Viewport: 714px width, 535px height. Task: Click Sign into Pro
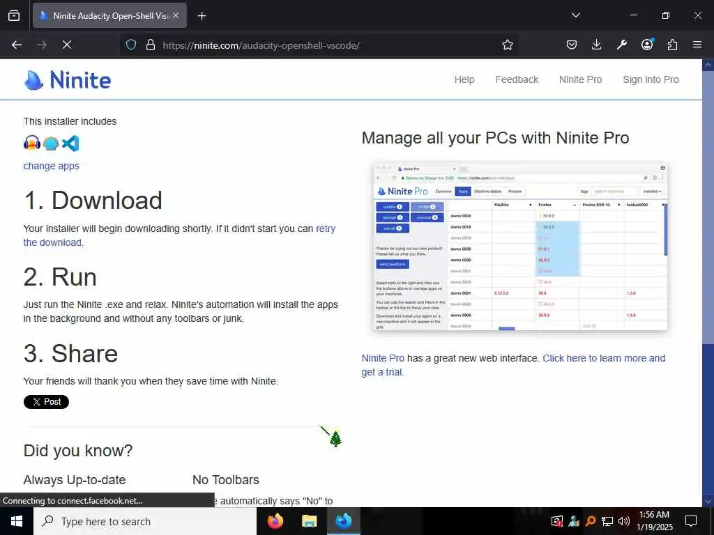click(x=651, y=79)
